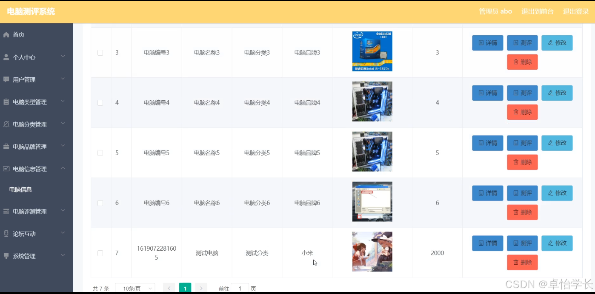Tick the checkbox for row 7 测试电脑
The image size is (595, 294).
coord(100,253)
